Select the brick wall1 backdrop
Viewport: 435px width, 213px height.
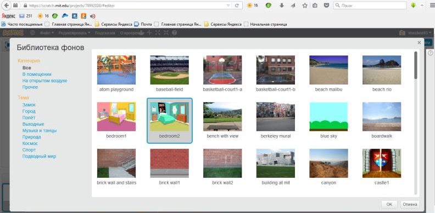(x=170, y=167)
